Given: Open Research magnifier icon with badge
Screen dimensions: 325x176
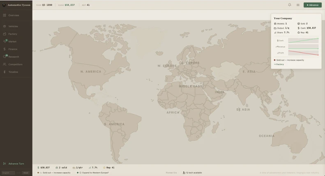Looking at the screenshot, I should pos(5,56).
